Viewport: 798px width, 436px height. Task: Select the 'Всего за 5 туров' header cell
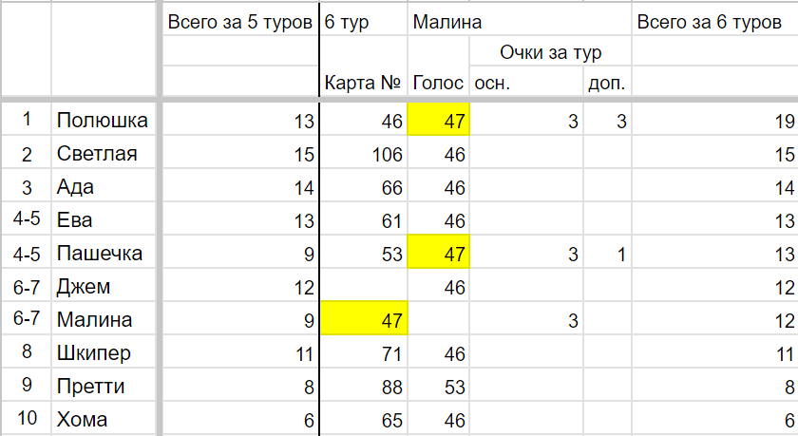(x=240, y=20)
